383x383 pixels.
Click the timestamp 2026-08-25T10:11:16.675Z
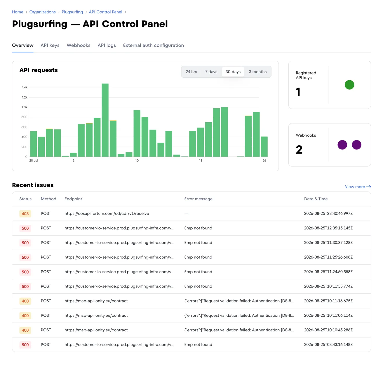[x=328, y=301]
